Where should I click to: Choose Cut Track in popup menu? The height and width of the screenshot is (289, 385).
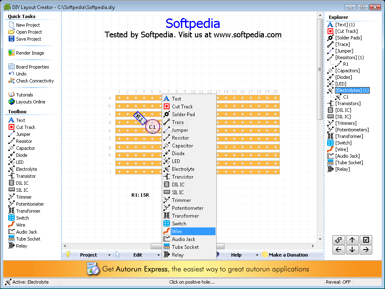click(189, 107)
